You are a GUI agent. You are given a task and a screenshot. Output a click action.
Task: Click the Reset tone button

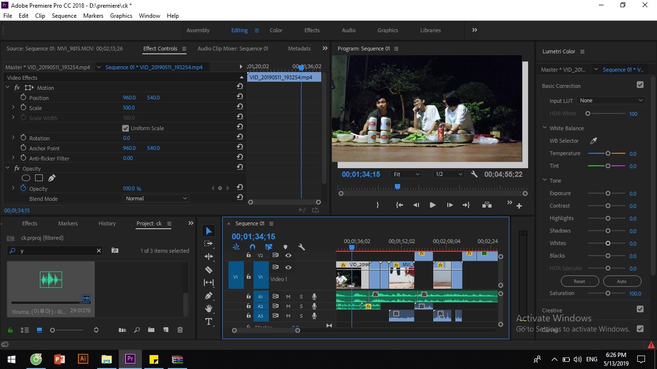(580, 281)
